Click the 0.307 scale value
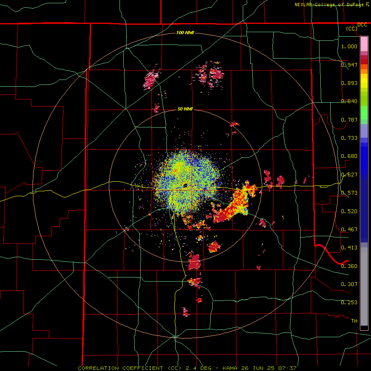The height and width of the screenshot is (371, 371). click(349, 284)
